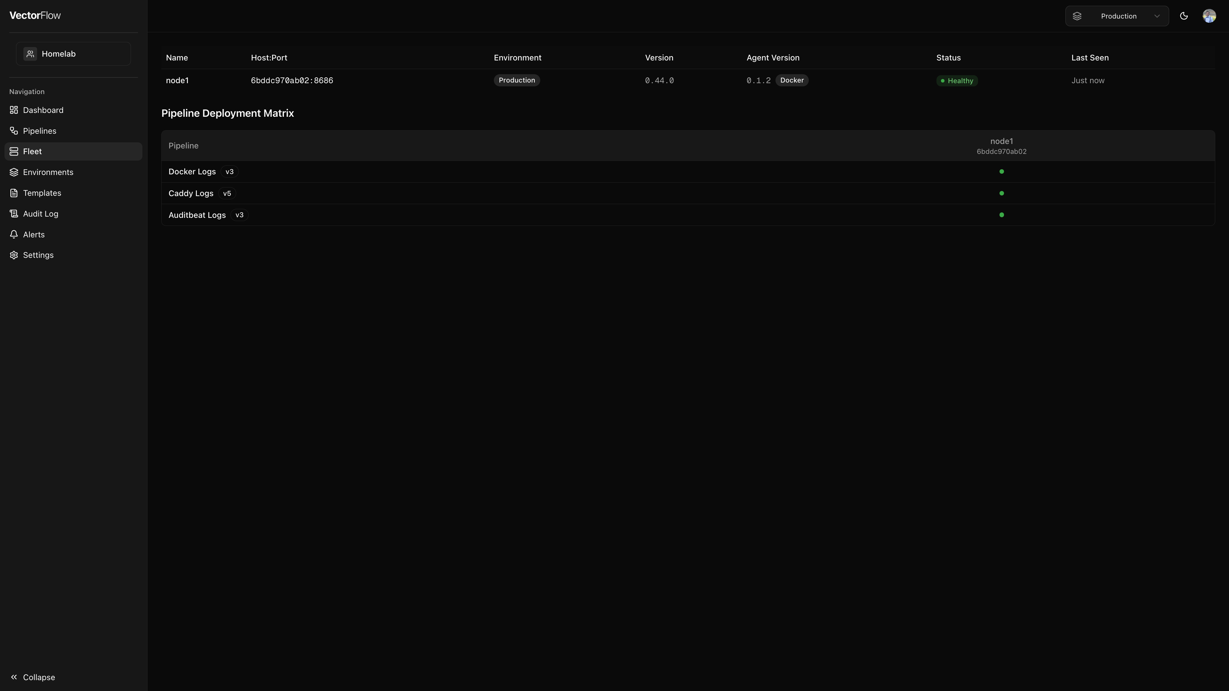Viewport: 1229px width, 691px height.
Task: Click the user avatar picture
Action: tap(1209, 16)
